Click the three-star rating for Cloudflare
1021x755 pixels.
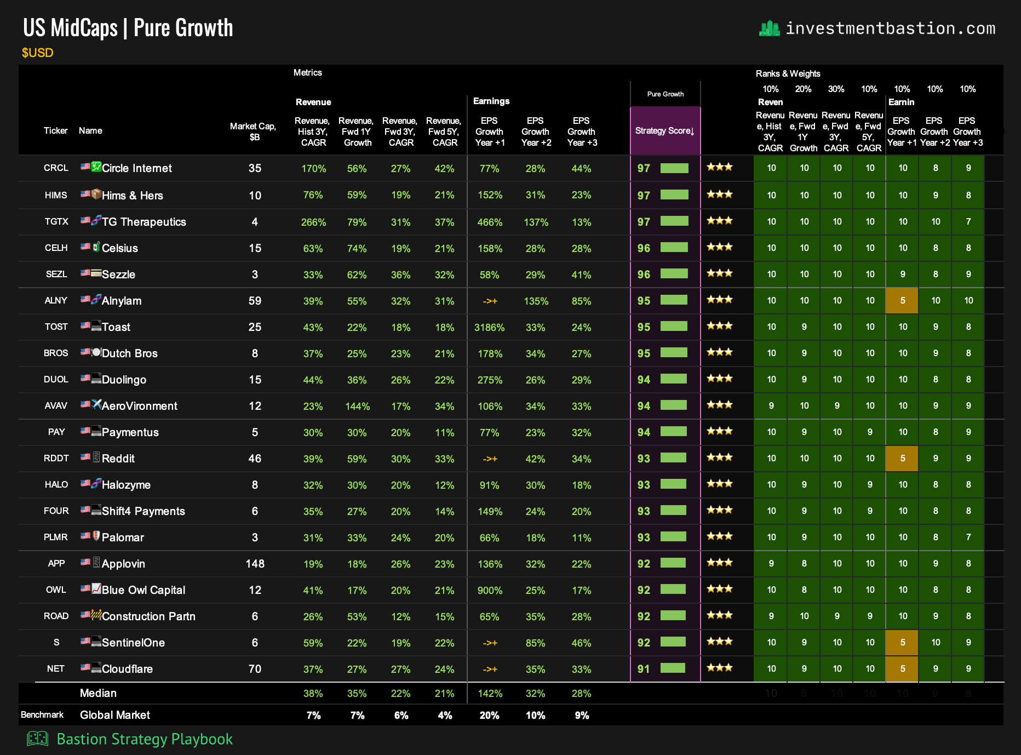(719, 668)
